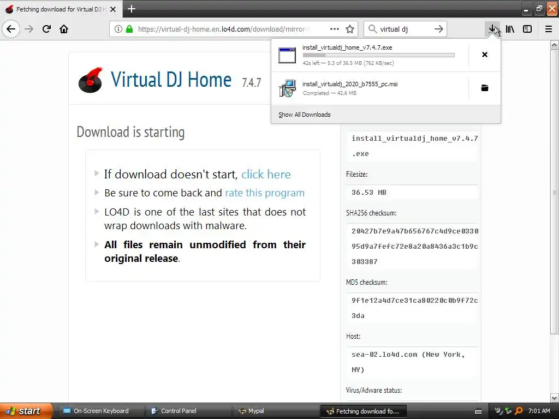Open a new browser tab
The width and height of the screenshot is (559, 419).
[132, 9]
